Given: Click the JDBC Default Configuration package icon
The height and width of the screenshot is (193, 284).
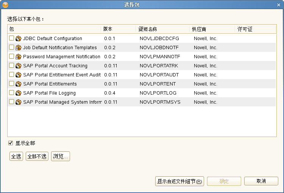Looking at the screenshot, I should coord(18,38).
